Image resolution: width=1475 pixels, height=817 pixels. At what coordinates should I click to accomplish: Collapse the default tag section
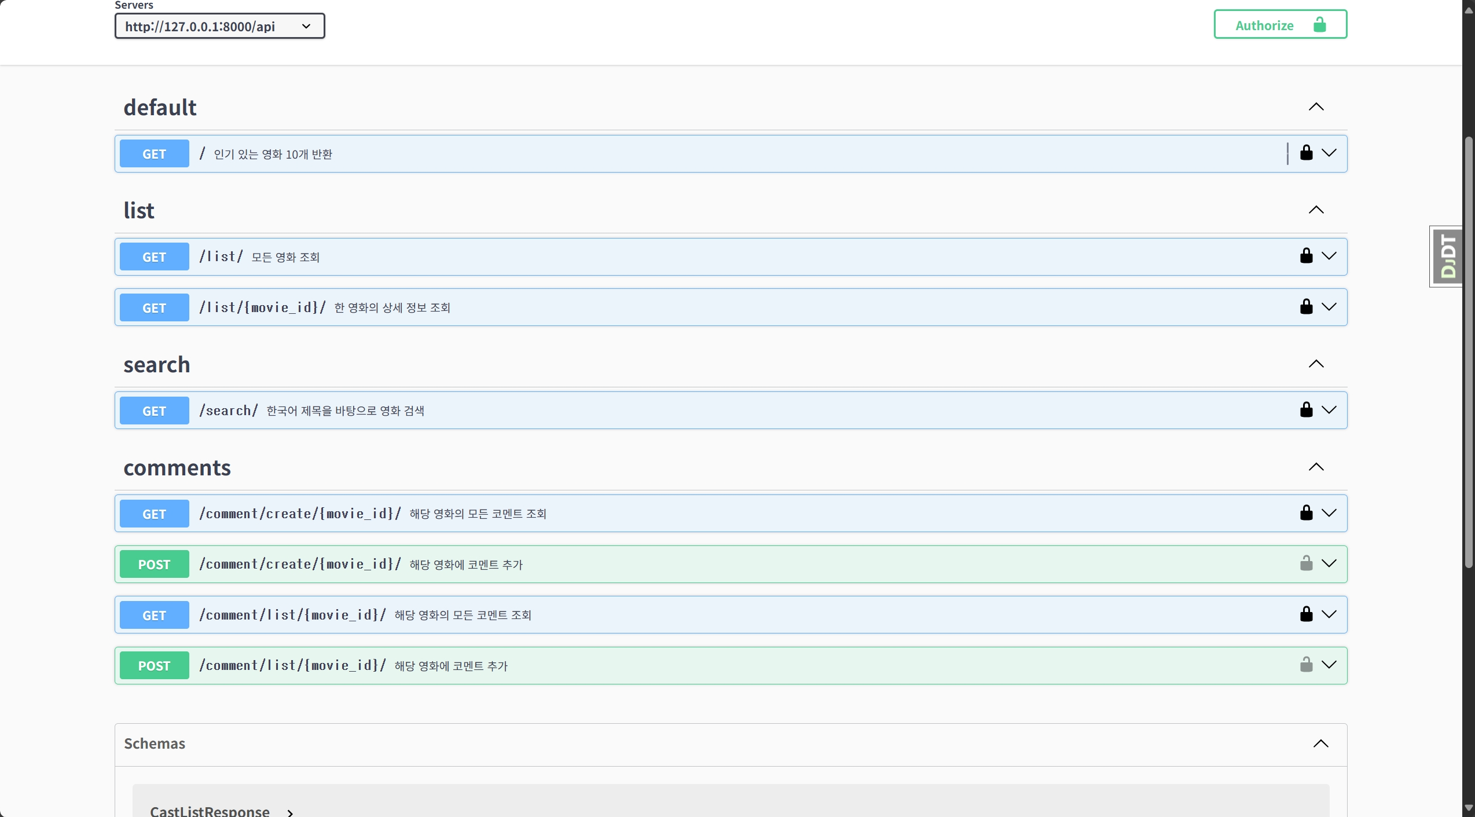1316,107
